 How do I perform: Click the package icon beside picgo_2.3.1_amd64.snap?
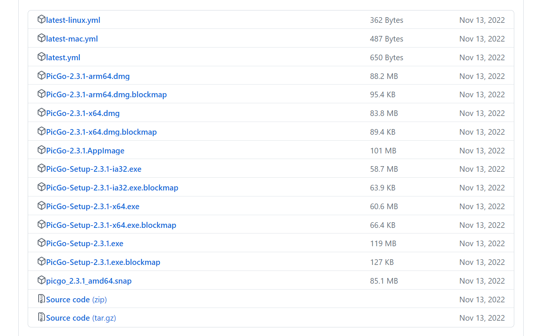tap(42, 280)
